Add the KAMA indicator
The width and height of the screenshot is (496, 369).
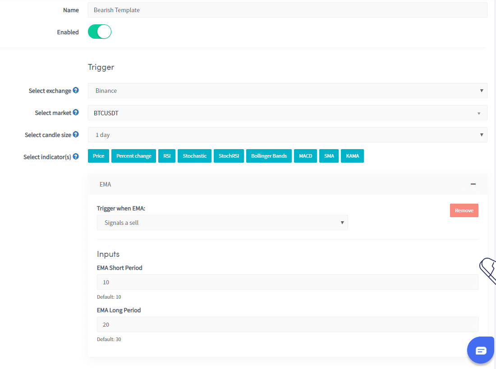pos(353,156)
